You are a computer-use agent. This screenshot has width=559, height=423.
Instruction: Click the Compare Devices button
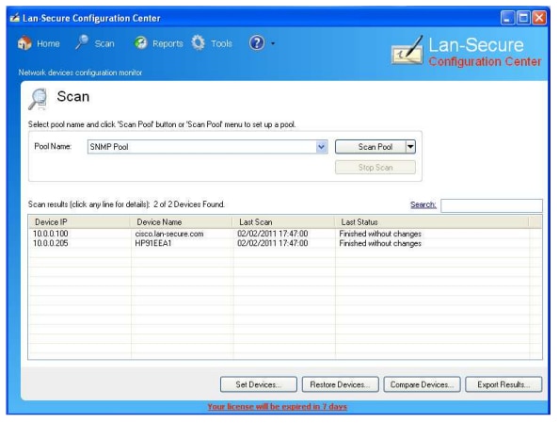[x=422, y=384]
